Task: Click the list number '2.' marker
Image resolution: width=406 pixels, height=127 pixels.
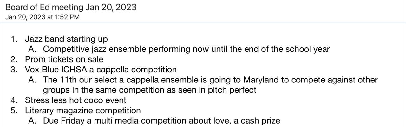Action: [x=14, y=59]
